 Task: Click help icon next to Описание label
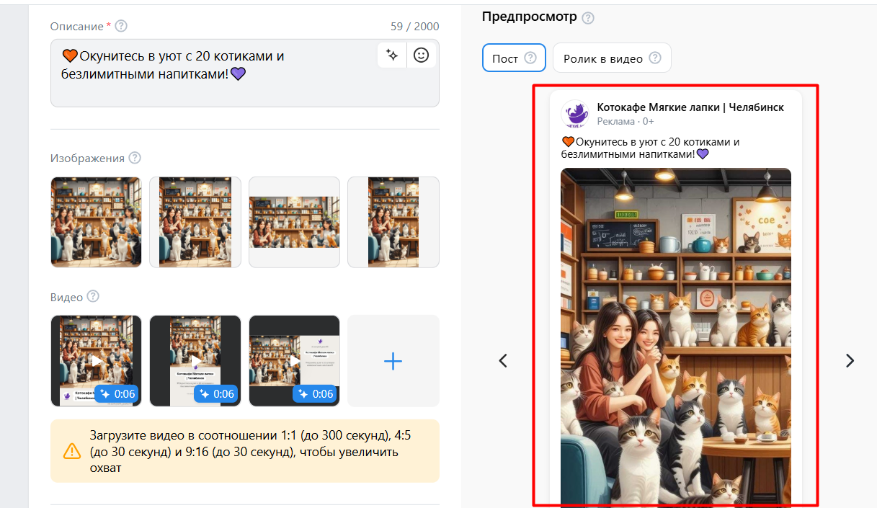coord(121,26)
